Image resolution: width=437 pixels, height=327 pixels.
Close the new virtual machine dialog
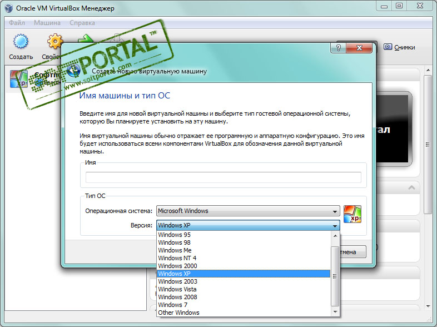click(x=359, y=48)
